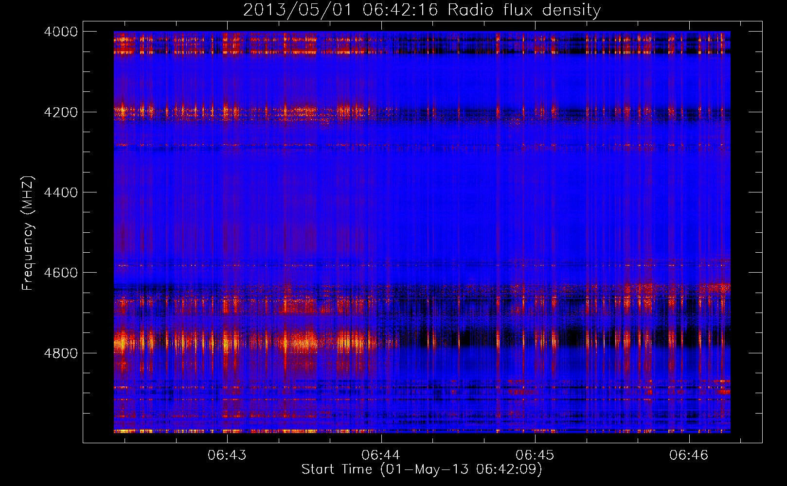Image resolution: width=787 pixels, height=486 pixels.
Task: Click the 4800 frequency axis label
Action: click(x=61, y=353)
